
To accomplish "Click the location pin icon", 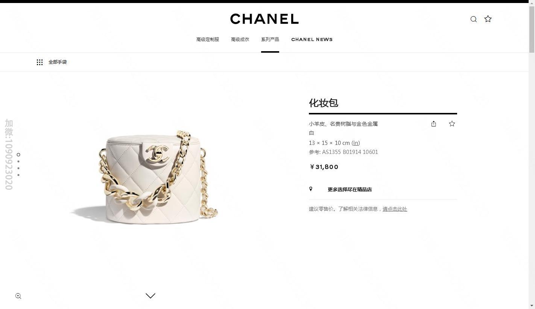I will [311, 189].
